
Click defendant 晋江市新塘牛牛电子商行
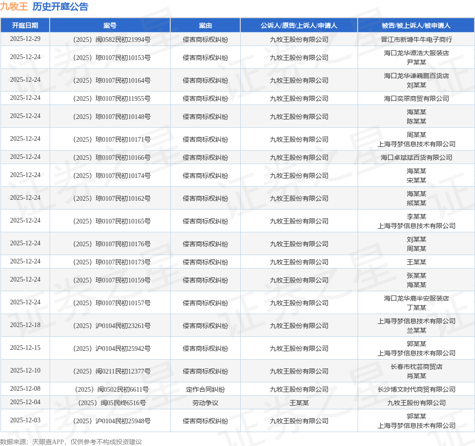point(417,39)
